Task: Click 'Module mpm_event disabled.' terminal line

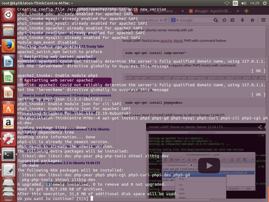Action: [x=48, y=42]
